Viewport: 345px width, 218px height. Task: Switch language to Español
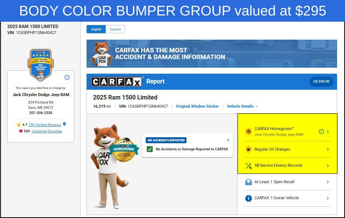(x=115, y=29)
